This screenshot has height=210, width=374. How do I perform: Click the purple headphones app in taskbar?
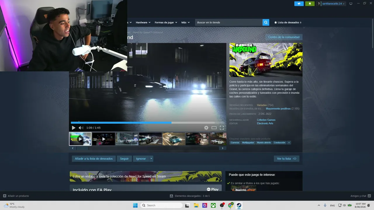(x=205, y=205)
